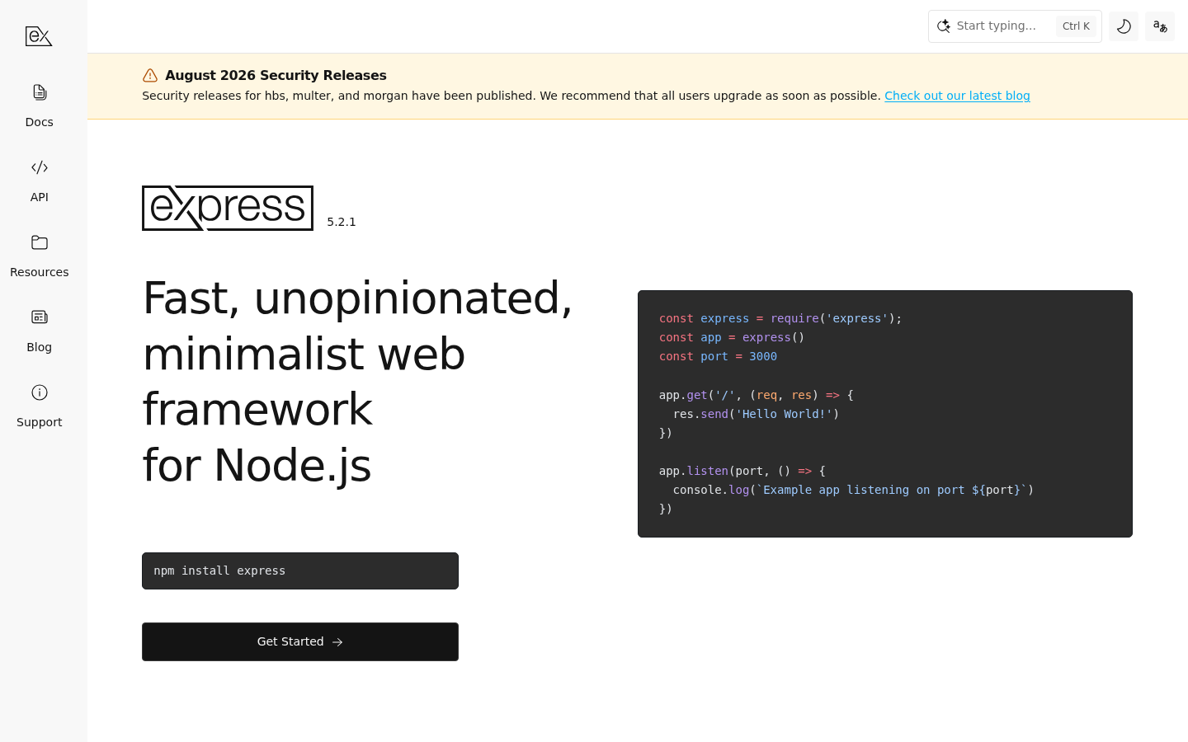Click the Resources label in sidebar
Viewport: 1188px width, 742px height.
(x=40, y=272)
